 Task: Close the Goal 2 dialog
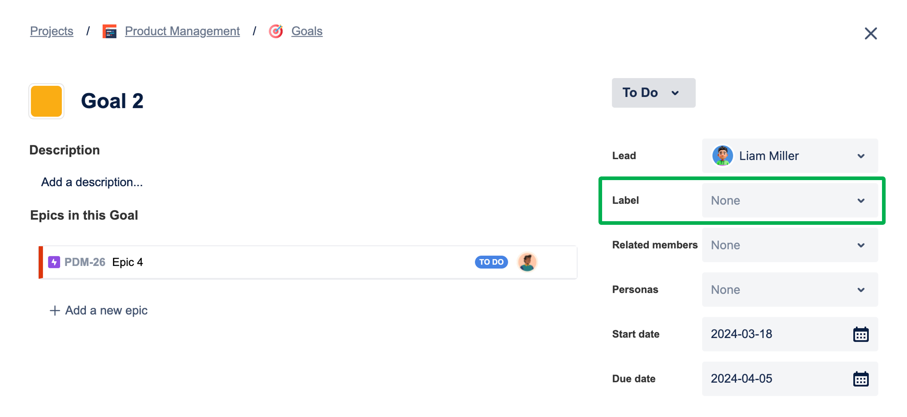coord(871,33)
